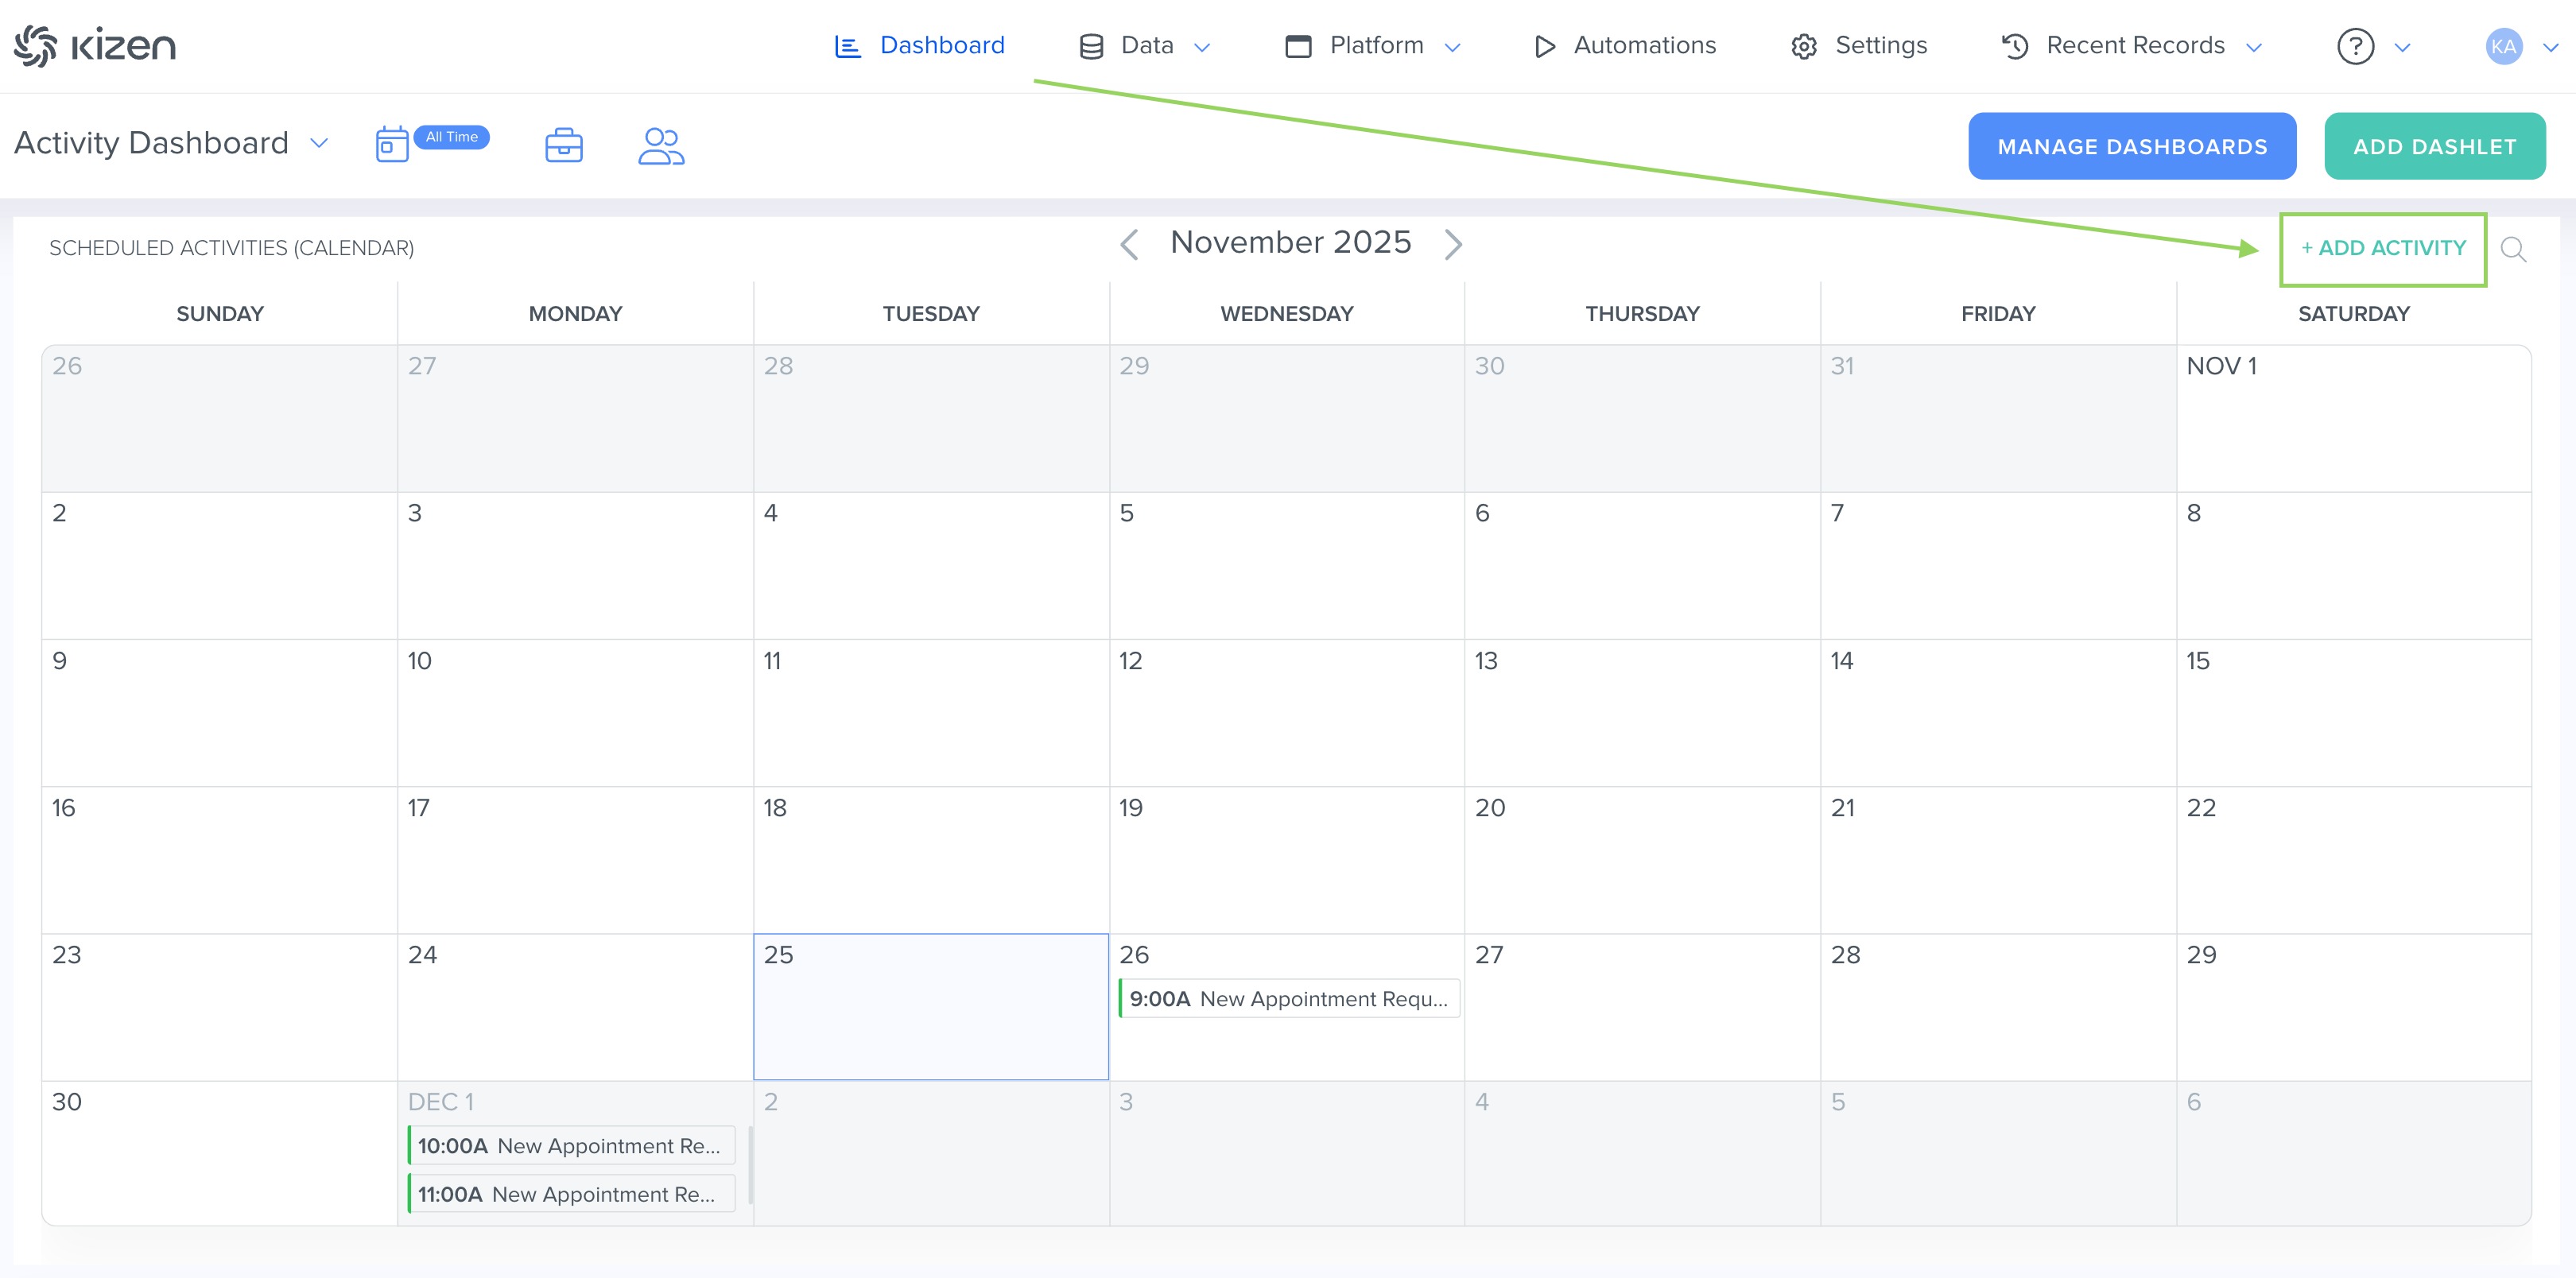Open the Automations menu item
The height and width of the screenshot is (1278, 2576).
click(1625, 46)
